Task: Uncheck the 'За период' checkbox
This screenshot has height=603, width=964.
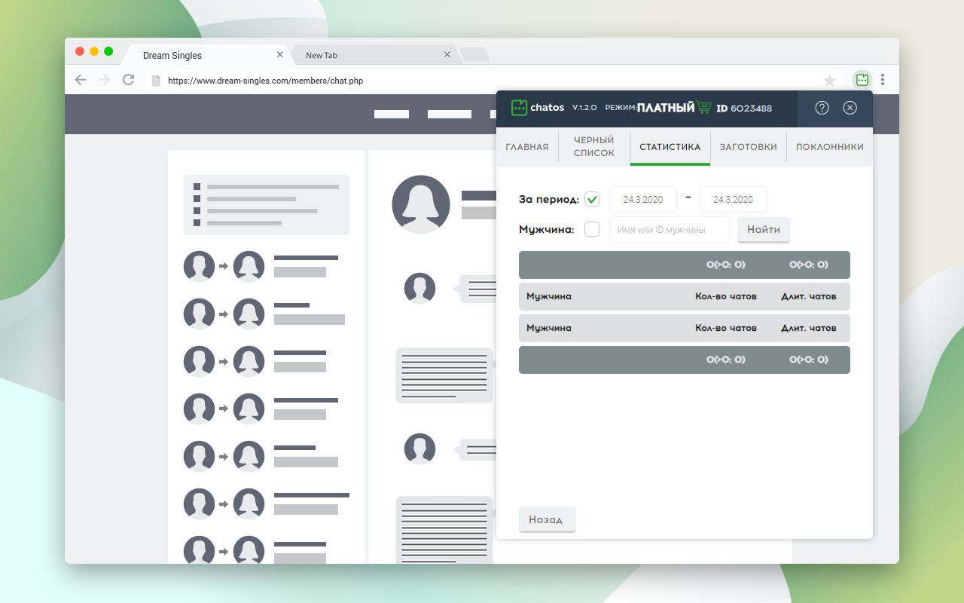Action: point(592,200)
